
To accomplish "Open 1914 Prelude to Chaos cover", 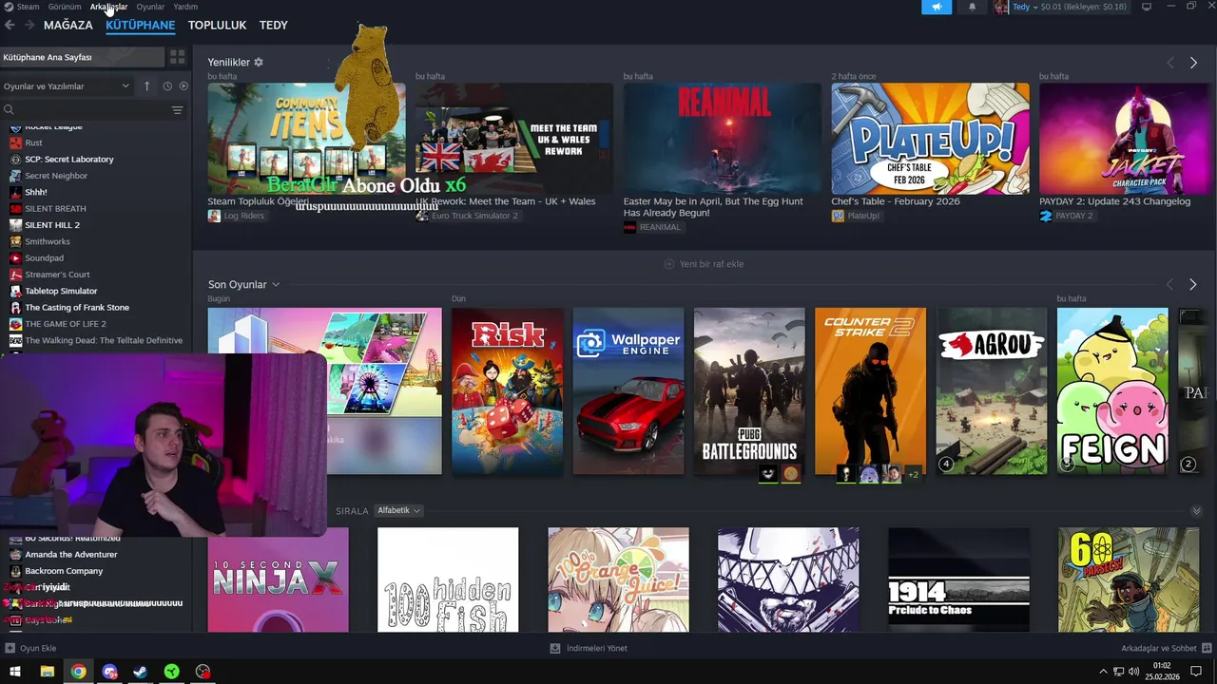I will [958, 579].
